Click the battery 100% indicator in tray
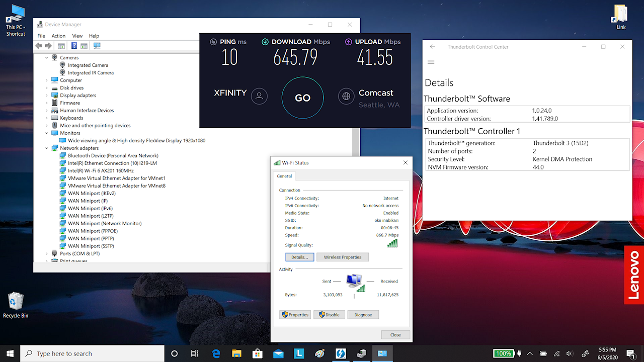This screenshot has height=362, width=644. click(x=503, y=353)
